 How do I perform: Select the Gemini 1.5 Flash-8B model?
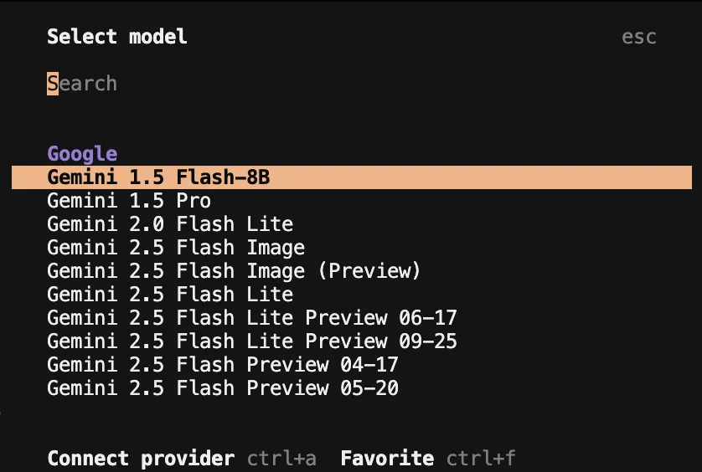[158, 177]
